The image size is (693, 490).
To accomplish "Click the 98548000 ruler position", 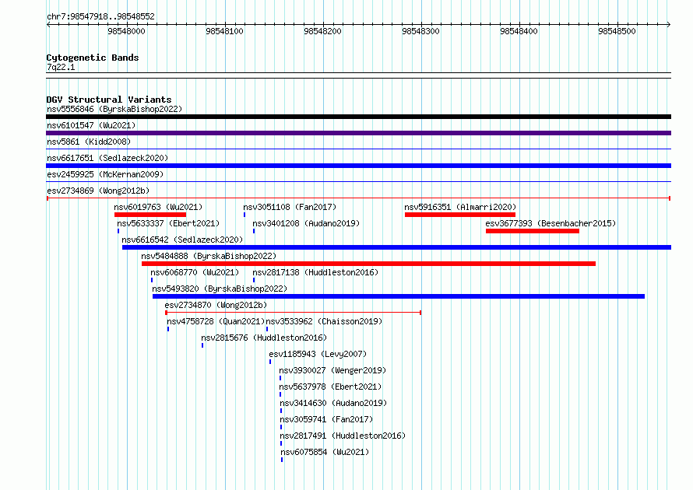I will click(x=126, y=31).
